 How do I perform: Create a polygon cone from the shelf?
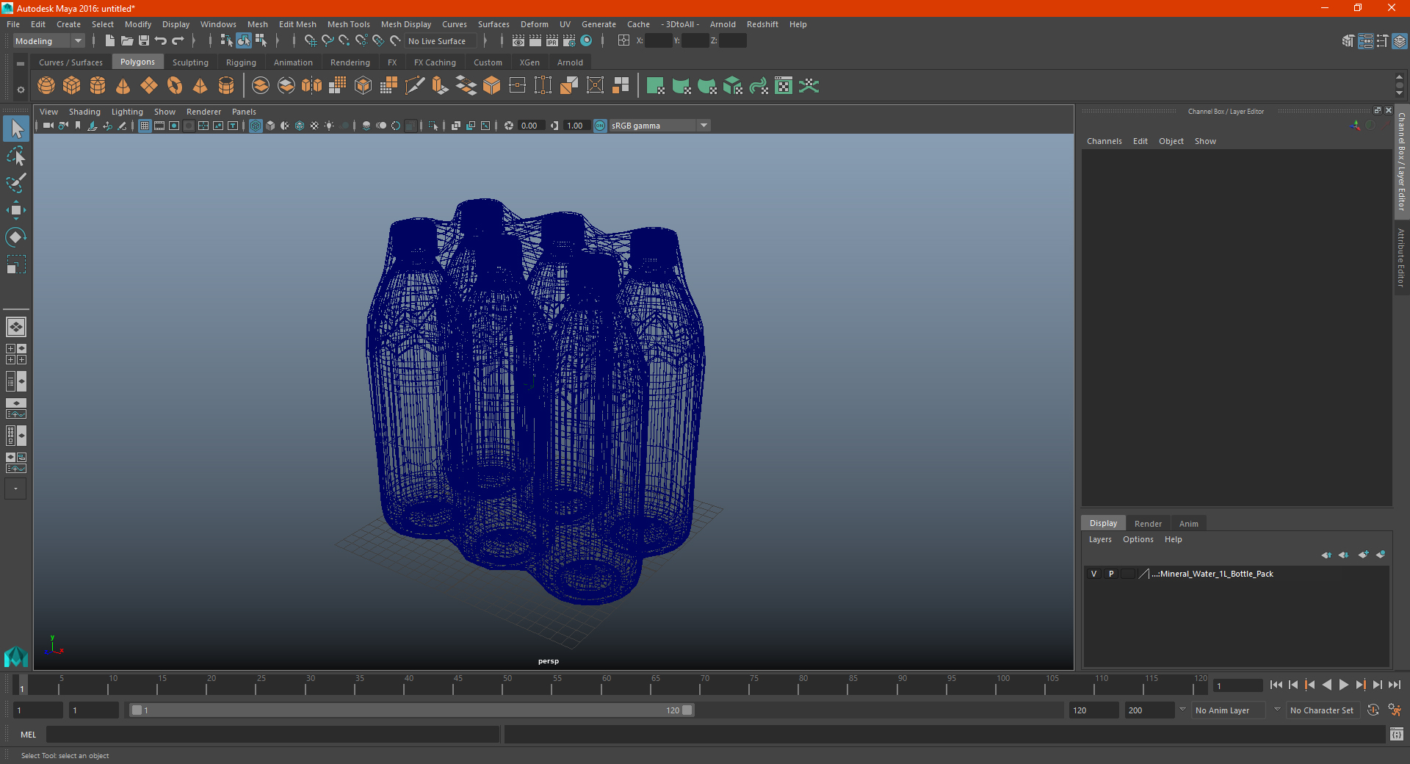(123, 86)
